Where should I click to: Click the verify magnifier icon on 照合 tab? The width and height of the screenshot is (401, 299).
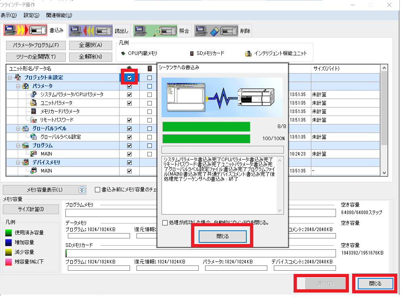coord(155,31)
